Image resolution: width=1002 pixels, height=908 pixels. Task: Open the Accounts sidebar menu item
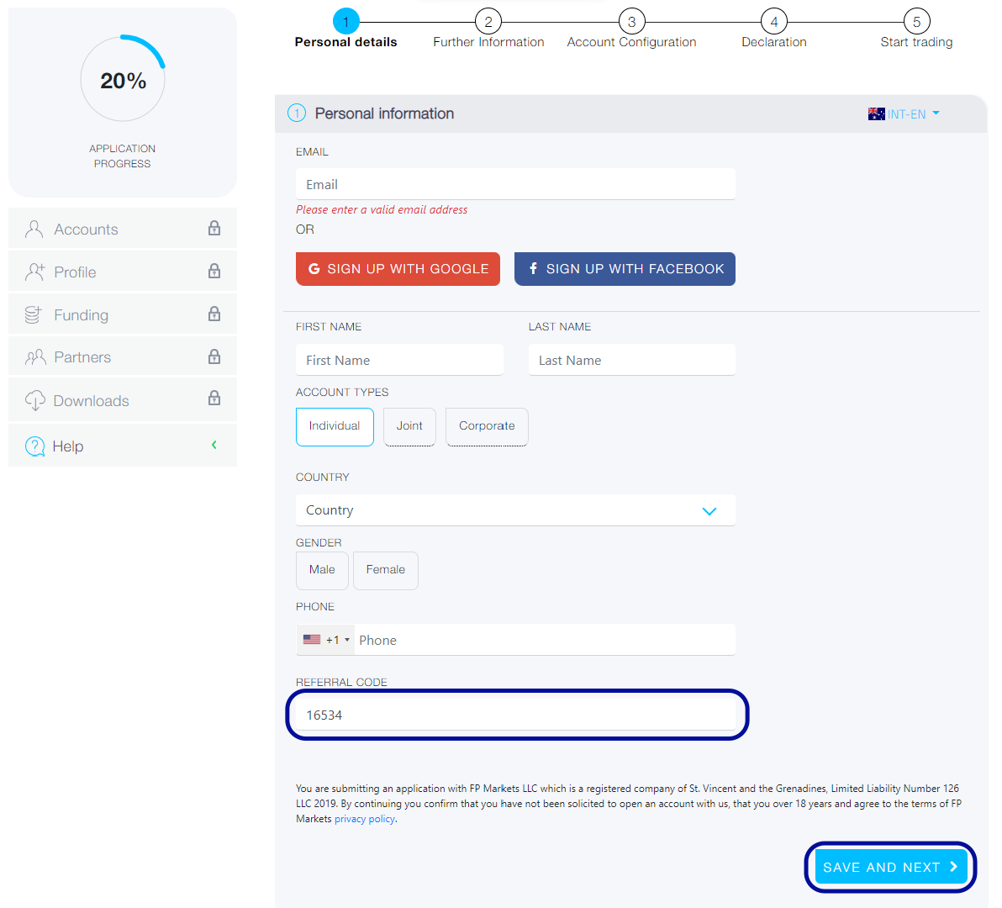point(123,228)
